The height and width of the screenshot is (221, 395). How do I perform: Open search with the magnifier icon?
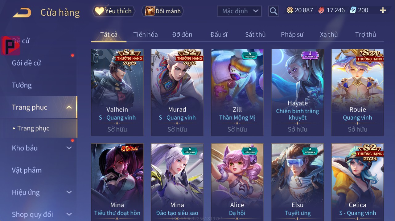pos(274,11)
